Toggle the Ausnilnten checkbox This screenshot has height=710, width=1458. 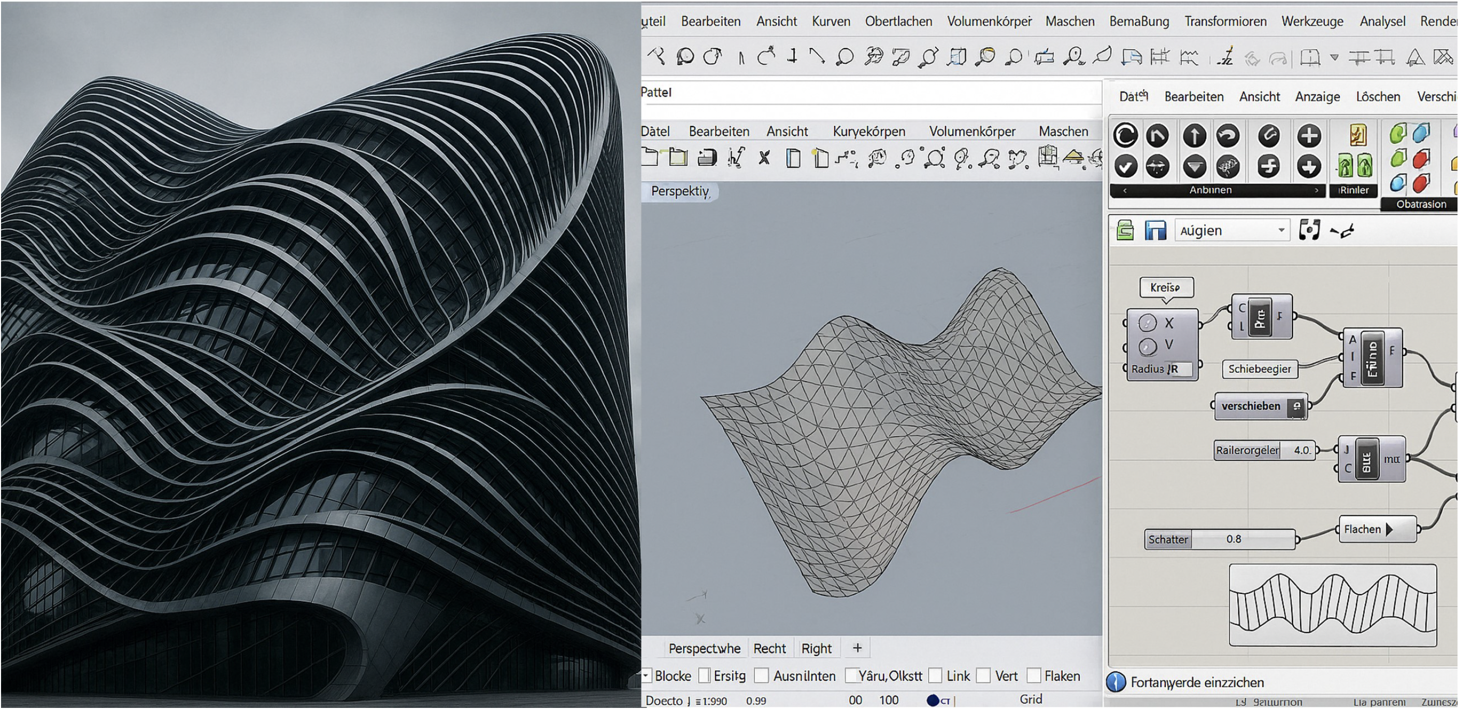[x=762, y=675]
